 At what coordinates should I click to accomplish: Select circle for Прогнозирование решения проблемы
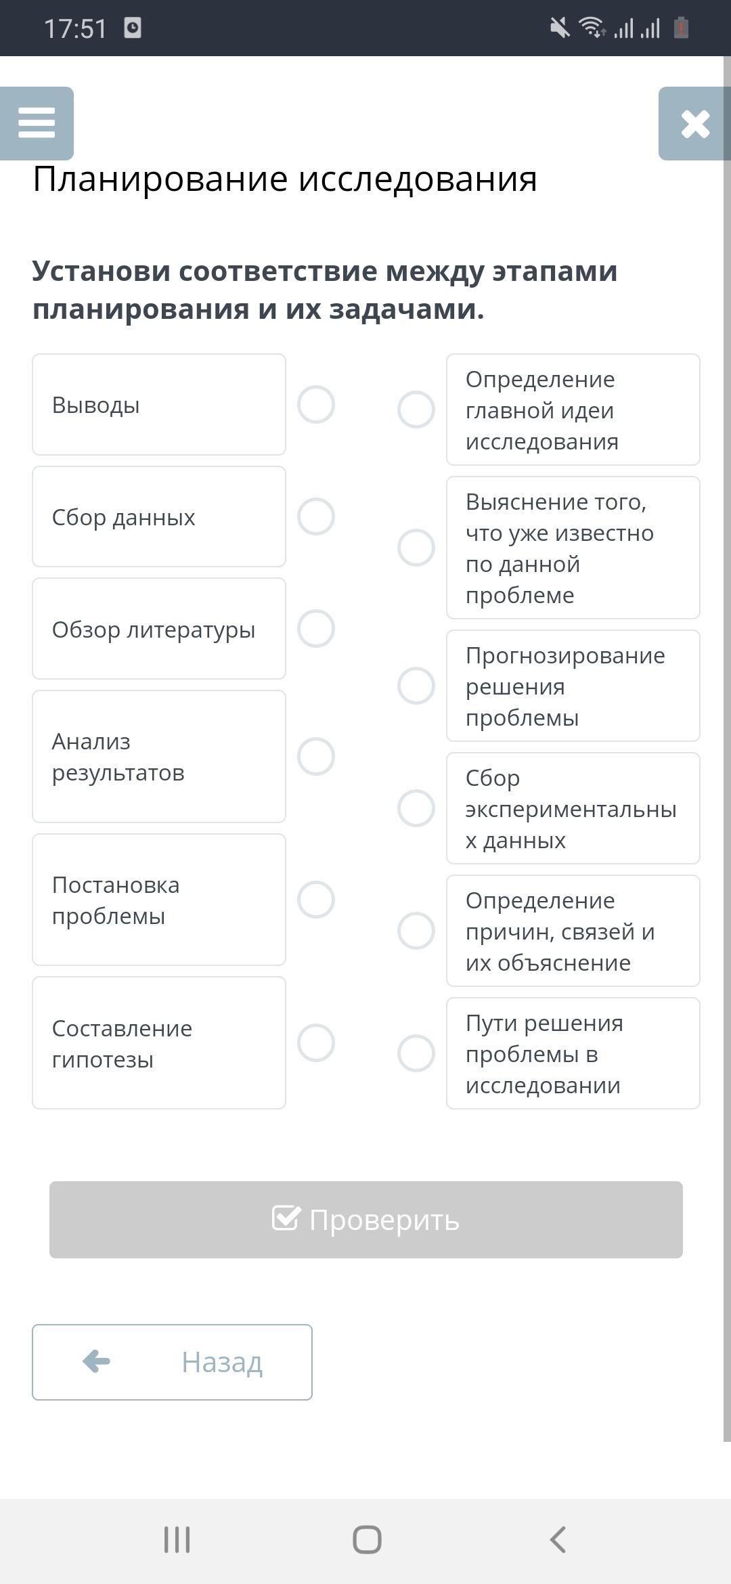click(x=416, y=686)
